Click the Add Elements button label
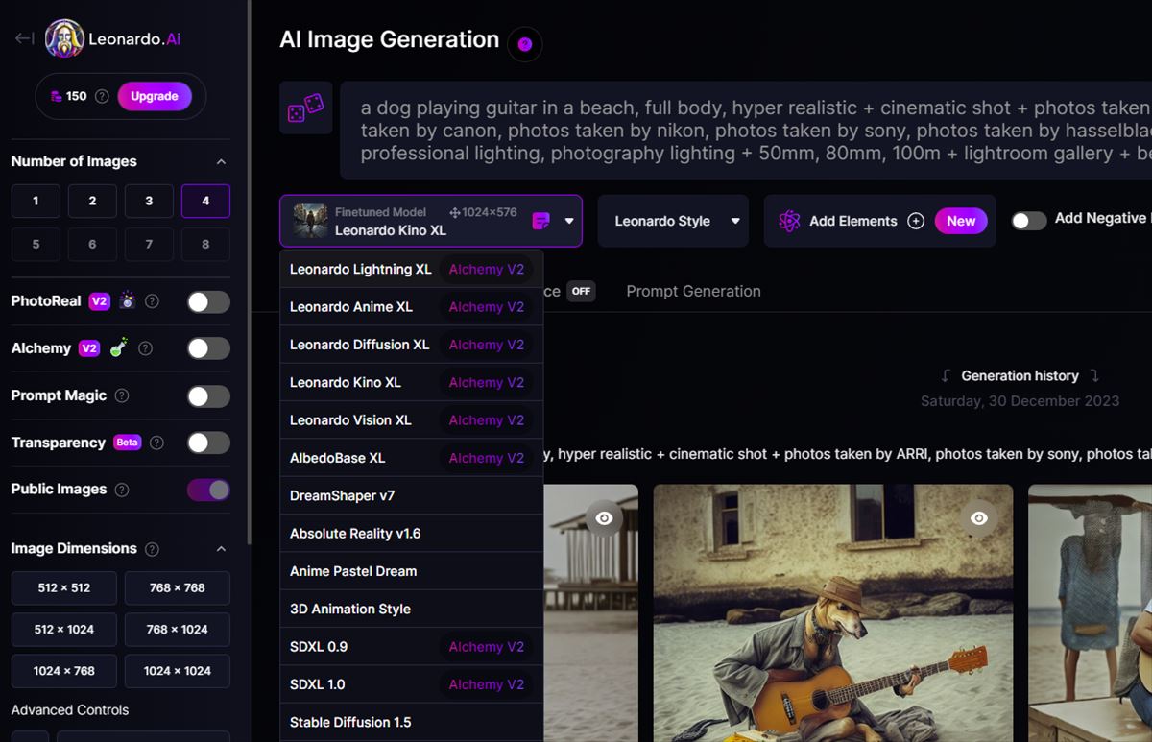Screen dimensions: 1152x742 [x=852, y=221]
